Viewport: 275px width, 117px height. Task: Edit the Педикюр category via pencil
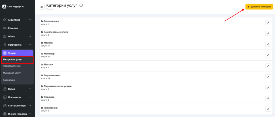click(x=268, y=98)
